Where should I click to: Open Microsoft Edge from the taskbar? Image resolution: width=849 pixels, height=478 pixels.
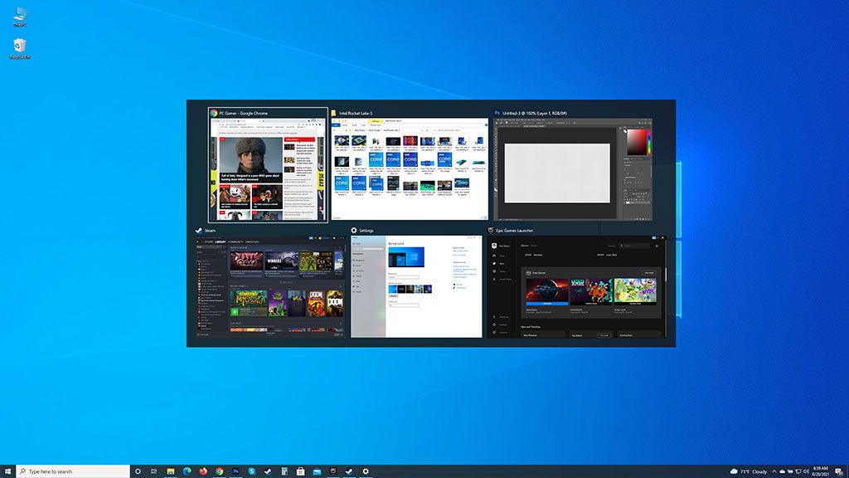[x=187, y=471]
